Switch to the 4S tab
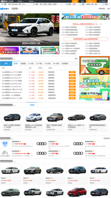The height and width of the screenshot is (198, 111). click(32, 105)
